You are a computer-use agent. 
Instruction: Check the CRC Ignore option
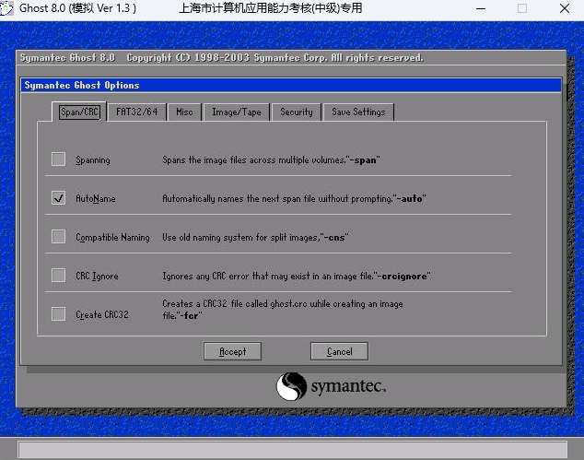(x=58, y=276)
